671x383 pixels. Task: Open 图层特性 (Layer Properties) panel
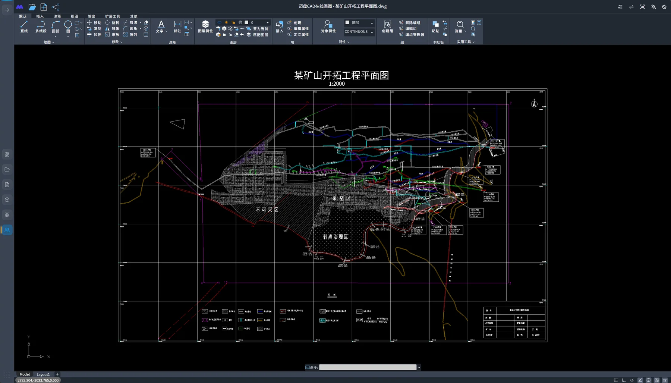pos(205,27)
